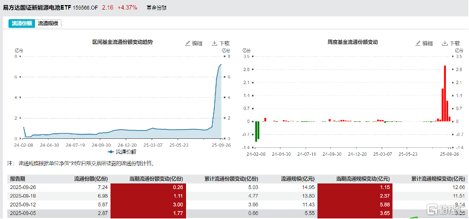Click 下载 label on the left trend chart
469x219 pixels.
(x=224, y=43)
